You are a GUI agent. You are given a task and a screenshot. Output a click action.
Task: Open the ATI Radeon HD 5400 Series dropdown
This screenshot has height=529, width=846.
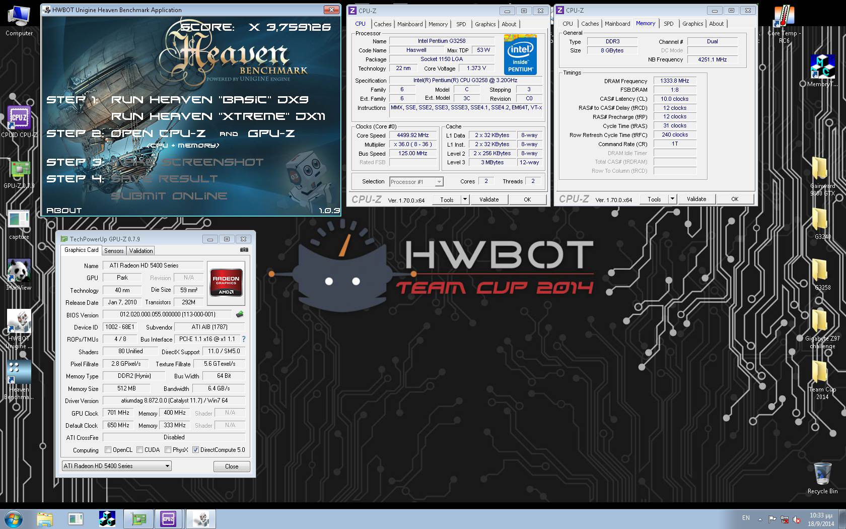(x=117, y=466)
